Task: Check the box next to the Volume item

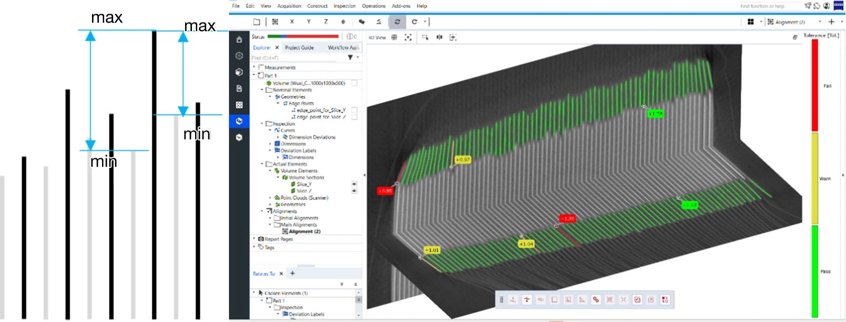Action: coord(354,83)
